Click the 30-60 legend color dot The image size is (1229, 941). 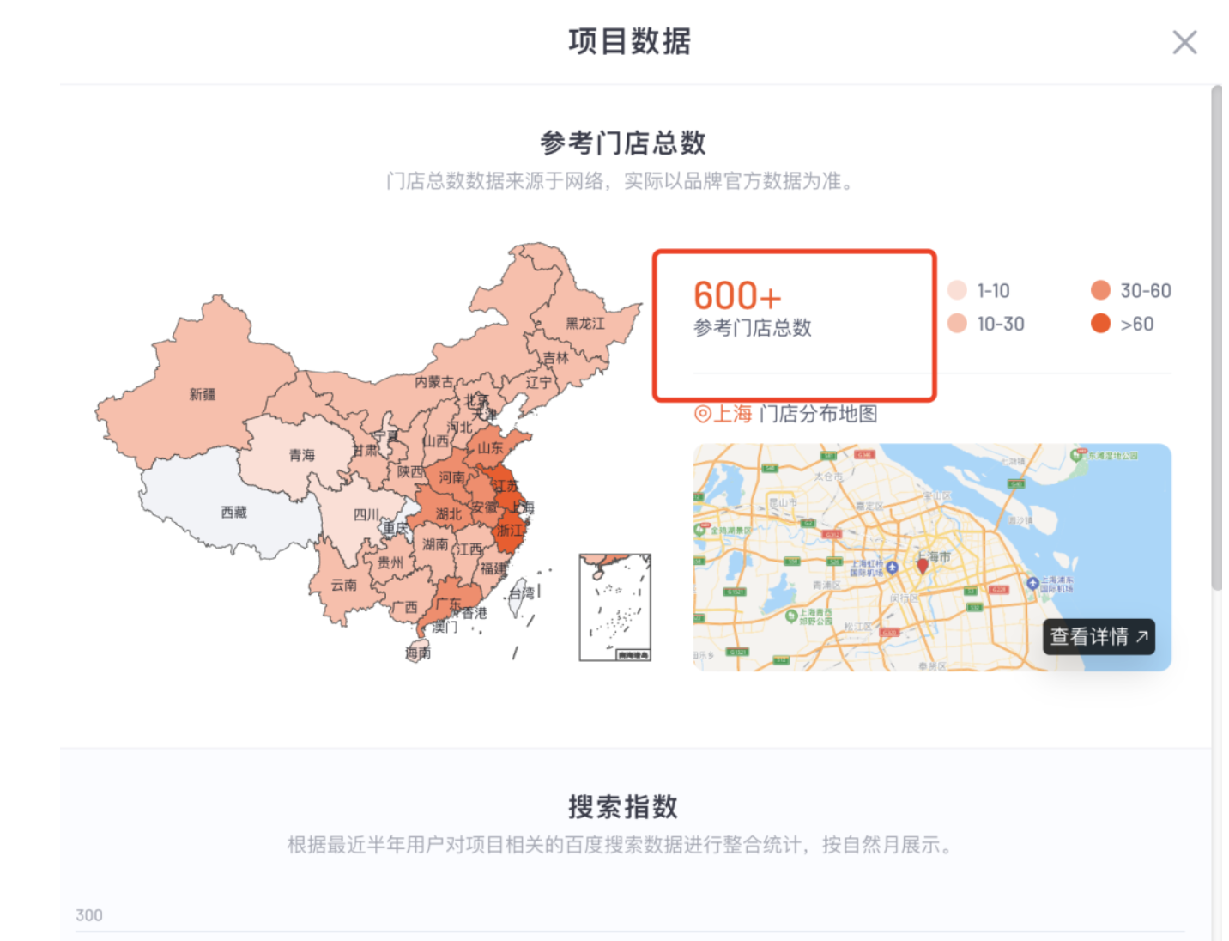coord(1100,290)
